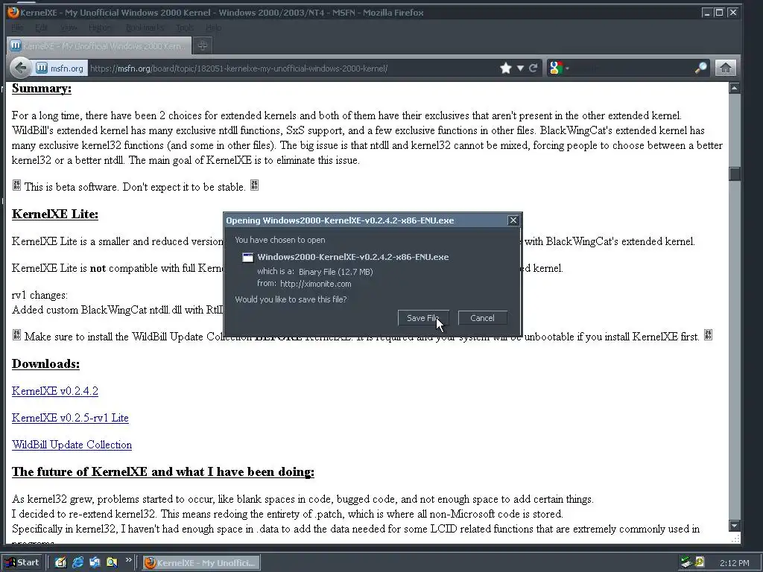The height and width of the screenshot is (572, 763).
Task: Click the 'Would you like to save this file?' text
Action: pyautogui.click(x=291, y=299)
